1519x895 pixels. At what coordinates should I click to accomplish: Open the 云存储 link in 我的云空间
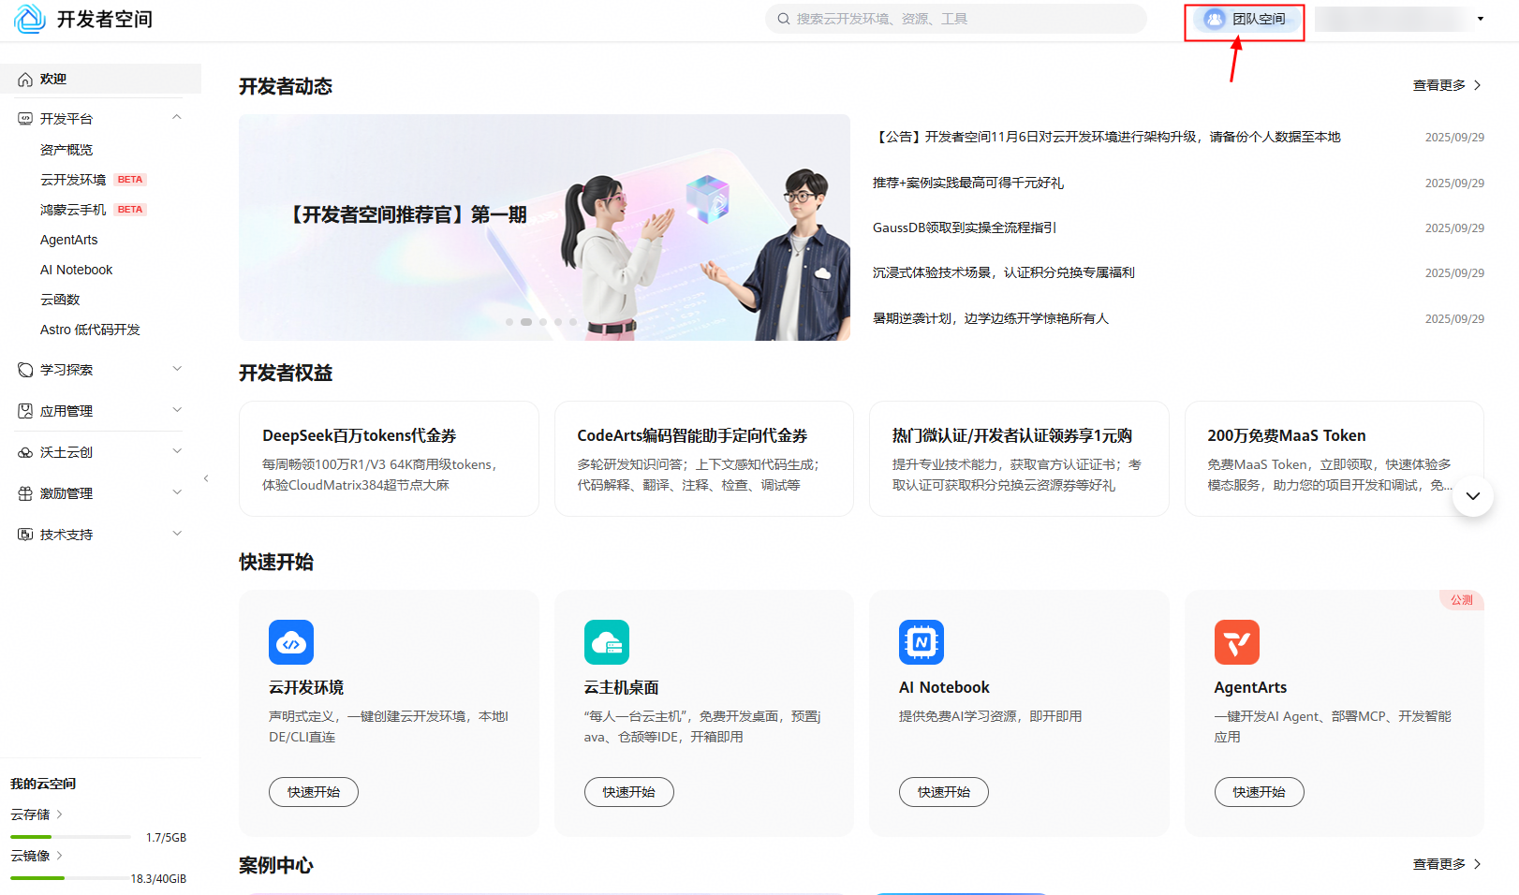[x=37, y=814]
